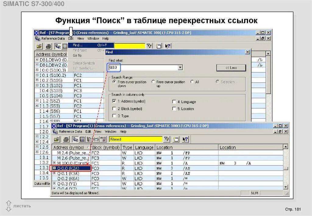Click Print icon in front Ref window toolbar
312x216 pixels.
(x=66, y=139)
